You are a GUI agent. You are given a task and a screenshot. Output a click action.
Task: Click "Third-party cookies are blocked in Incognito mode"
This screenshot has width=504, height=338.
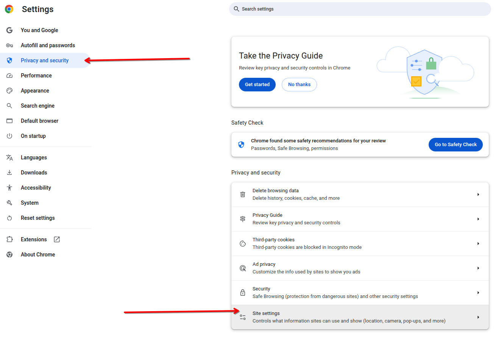tap(307, 247)
